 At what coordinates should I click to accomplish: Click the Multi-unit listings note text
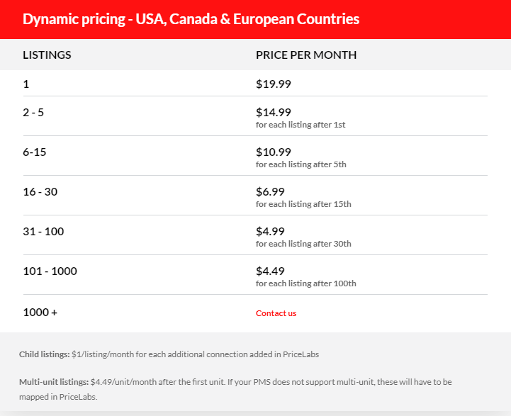click(x=235, y=389)
